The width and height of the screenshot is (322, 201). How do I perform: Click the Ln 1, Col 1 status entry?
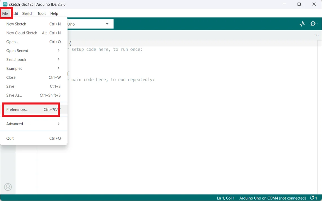(226, 198)
